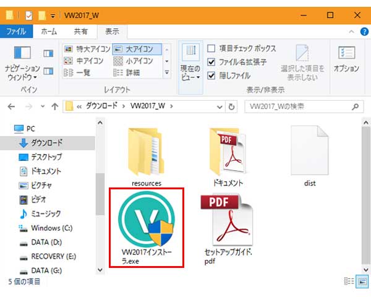371x297 pixels.
Task: Click the search magnifier icon
Action: click(355, 107)
